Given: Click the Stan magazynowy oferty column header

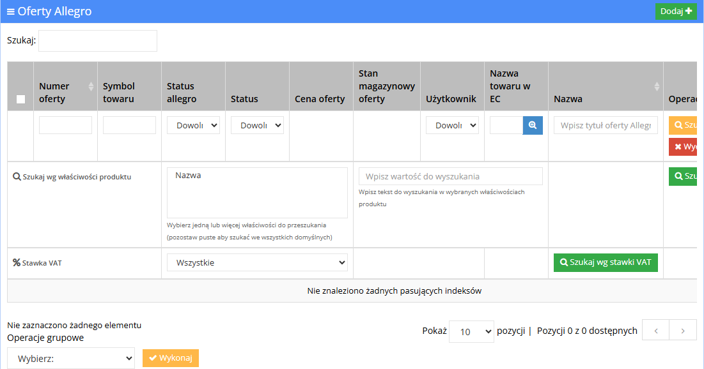Looking at the screenshot, I should click(x=387, y=86).
